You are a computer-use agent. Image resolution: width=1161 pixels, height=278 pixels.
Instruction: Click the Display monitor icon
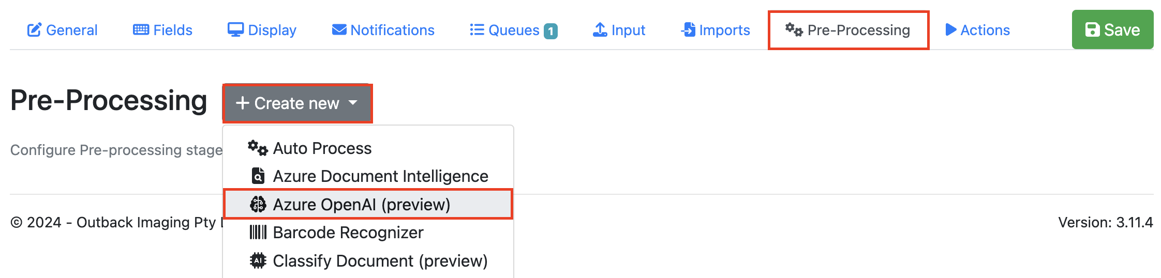235,30
